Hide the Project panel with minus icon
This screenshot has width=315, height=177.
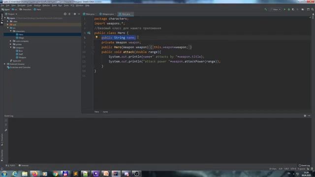point(79,14)
